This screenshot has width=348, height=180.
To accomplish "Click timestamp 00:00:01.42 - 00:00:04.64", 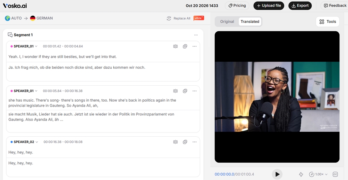I will pos(63,46).
